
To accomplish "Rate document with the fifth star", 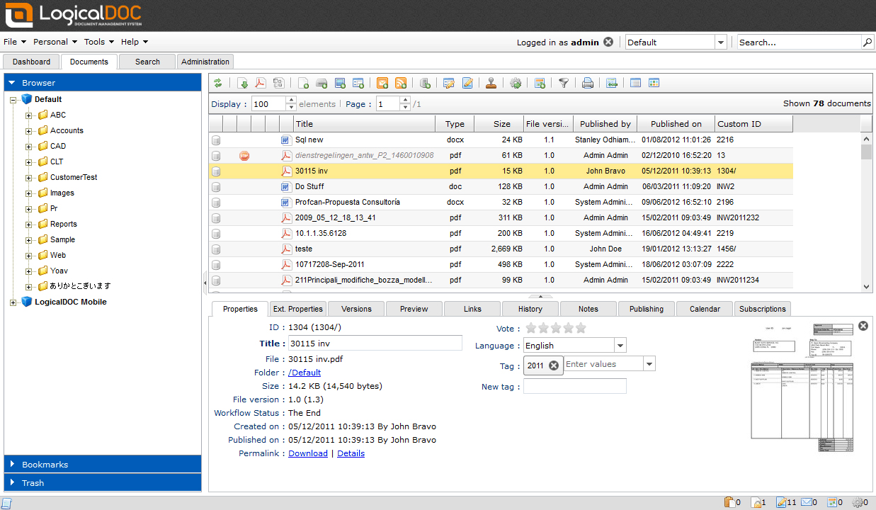I will [x=581, y=328].
